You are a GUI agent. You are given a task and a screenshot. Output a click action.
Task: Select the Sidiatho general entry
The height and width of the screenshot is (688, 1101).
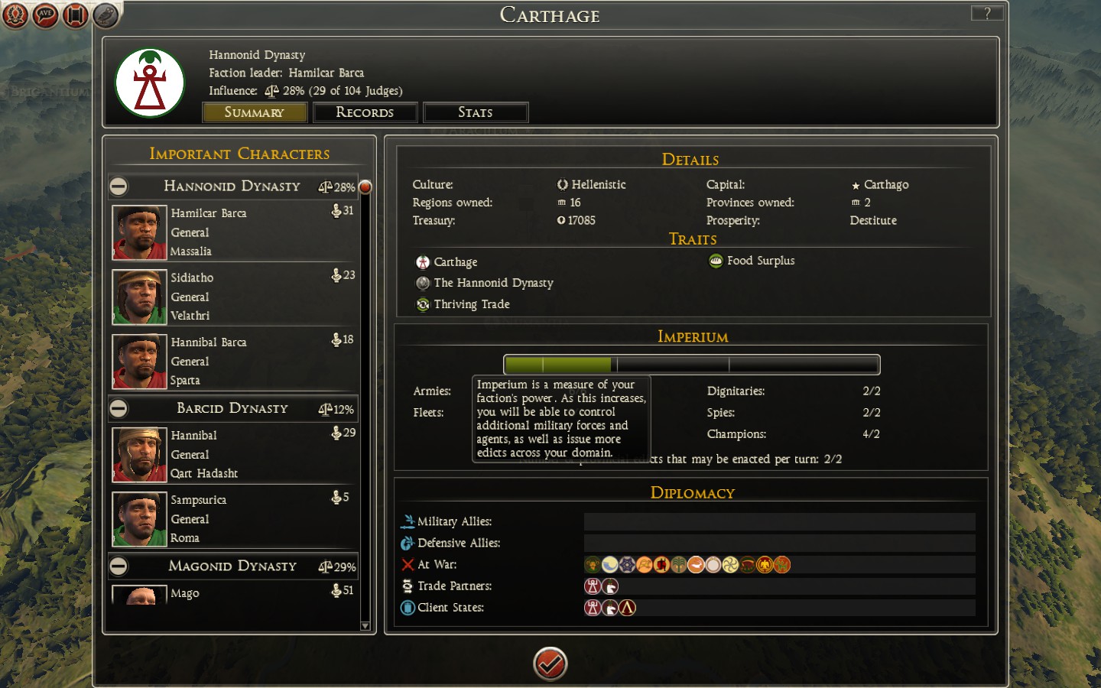click(234, 297)
